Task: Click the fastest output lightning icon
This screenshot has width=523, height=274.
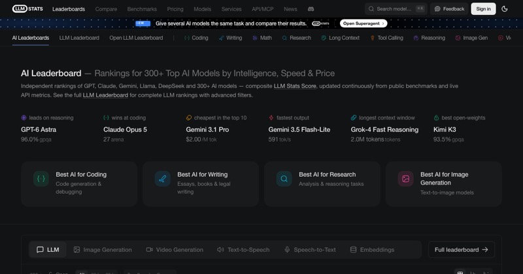Action: tap(271, 118)
